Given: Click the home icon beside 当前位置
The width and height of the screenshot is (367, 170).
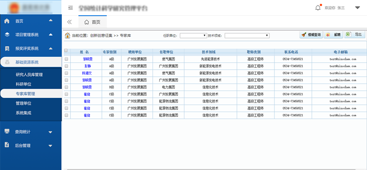Looking at the screenshot, I should click(67, 35).
